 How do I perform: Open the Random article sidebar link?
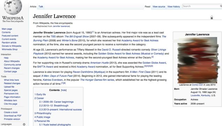point(9,43)
